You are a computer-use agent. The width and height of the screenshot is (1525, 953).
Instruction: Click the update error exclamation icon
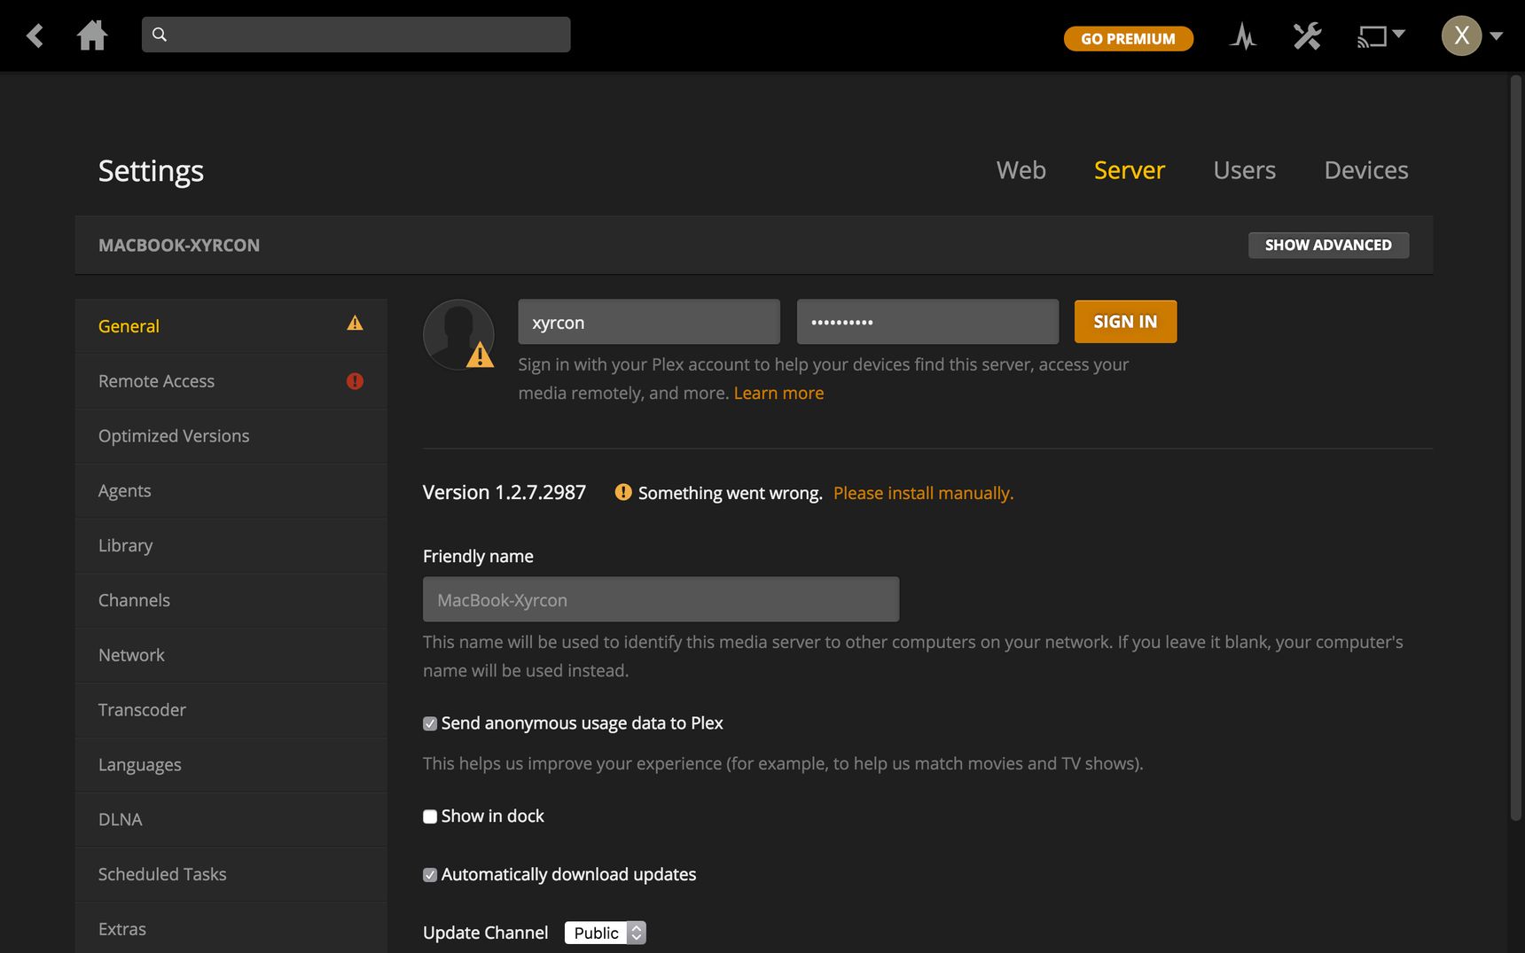pyautogui.click(x=623, y=492)
